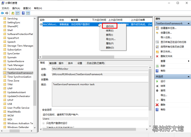Expand the 查看 submenu arrow
Image resolution: width=191 pixels, height=137 pixels.
coord(189,61)
